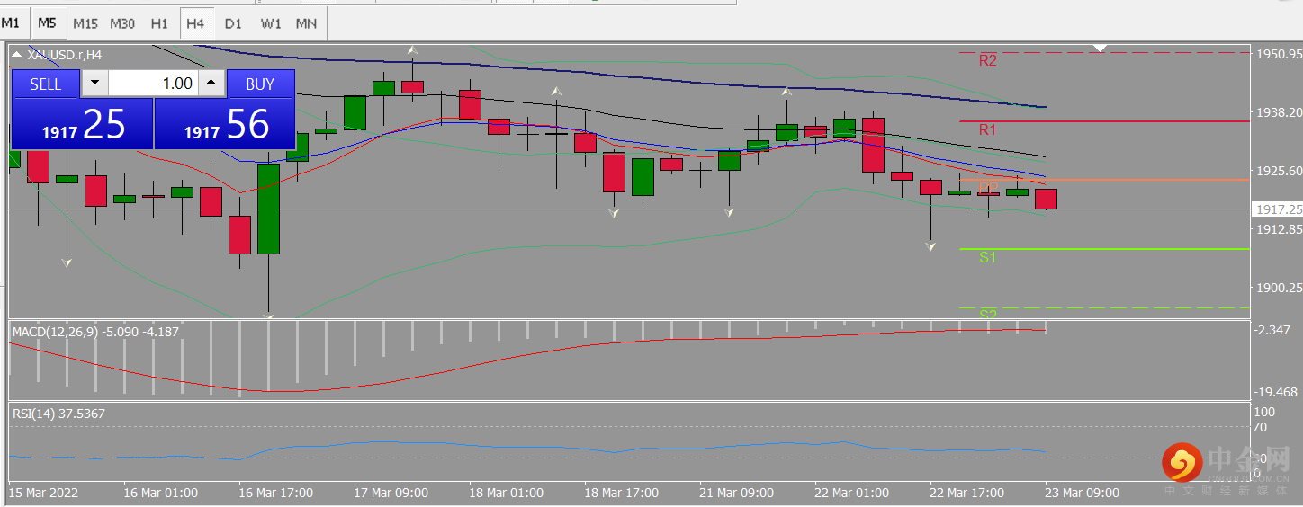Click the chart shift triangle marker

[1100, 48]
